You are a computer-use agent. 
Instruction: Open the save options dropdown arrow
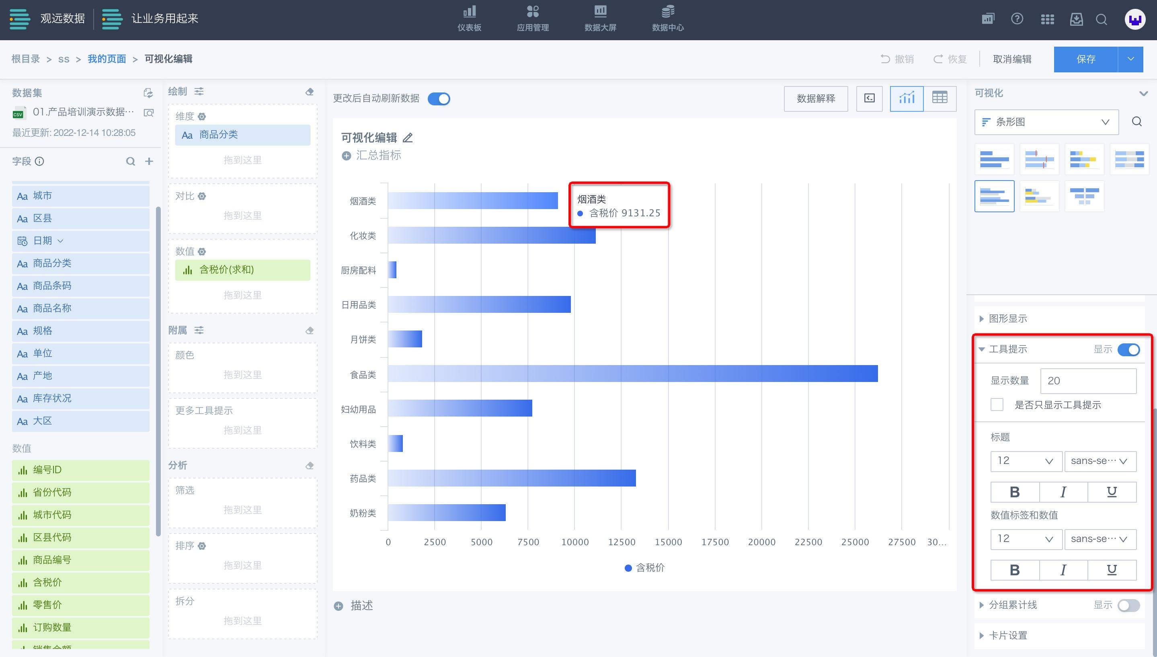(1131, 59)
